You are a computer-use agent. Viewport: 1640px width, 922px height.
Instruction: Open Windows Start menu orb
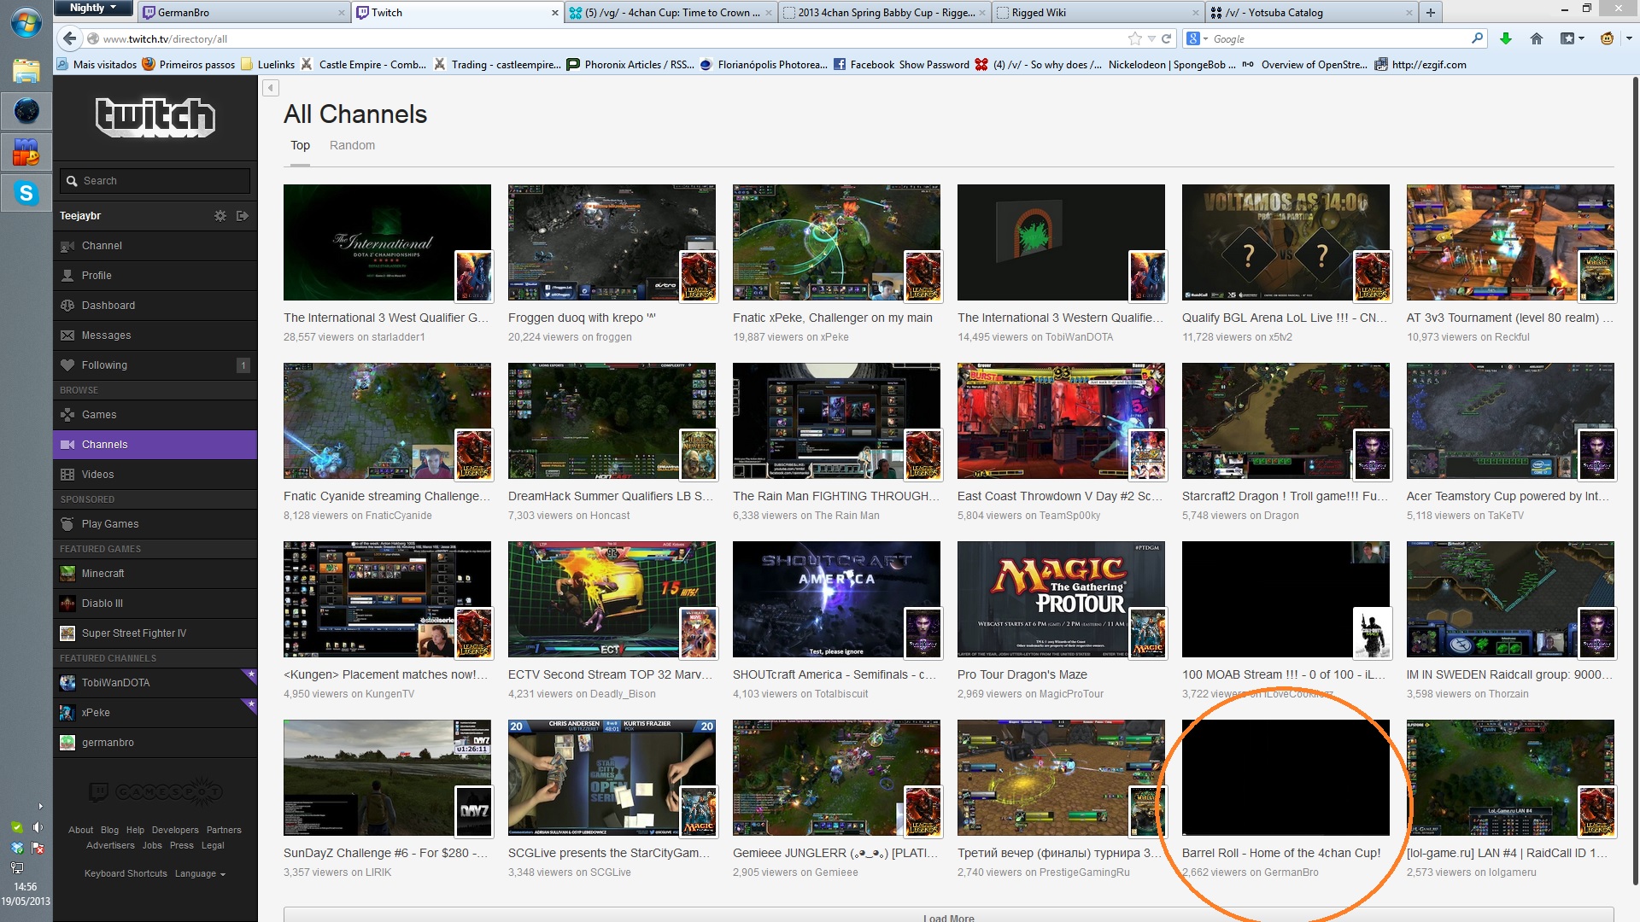pos(26,21)
